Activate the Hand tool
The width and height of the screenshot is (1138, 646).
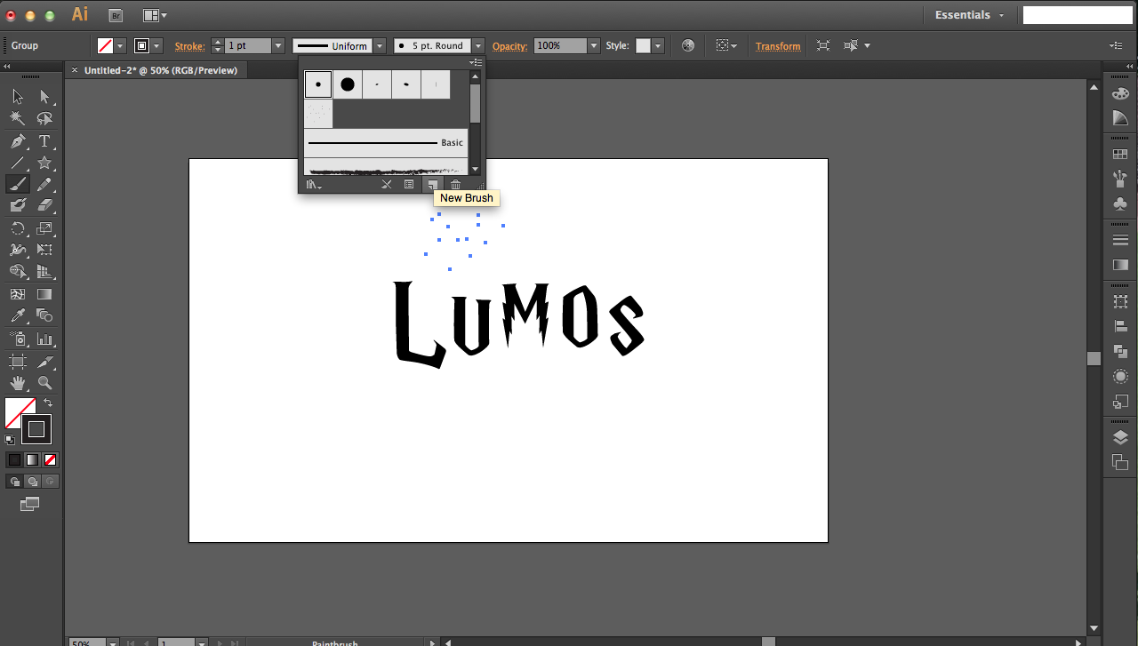pos(18,383)
